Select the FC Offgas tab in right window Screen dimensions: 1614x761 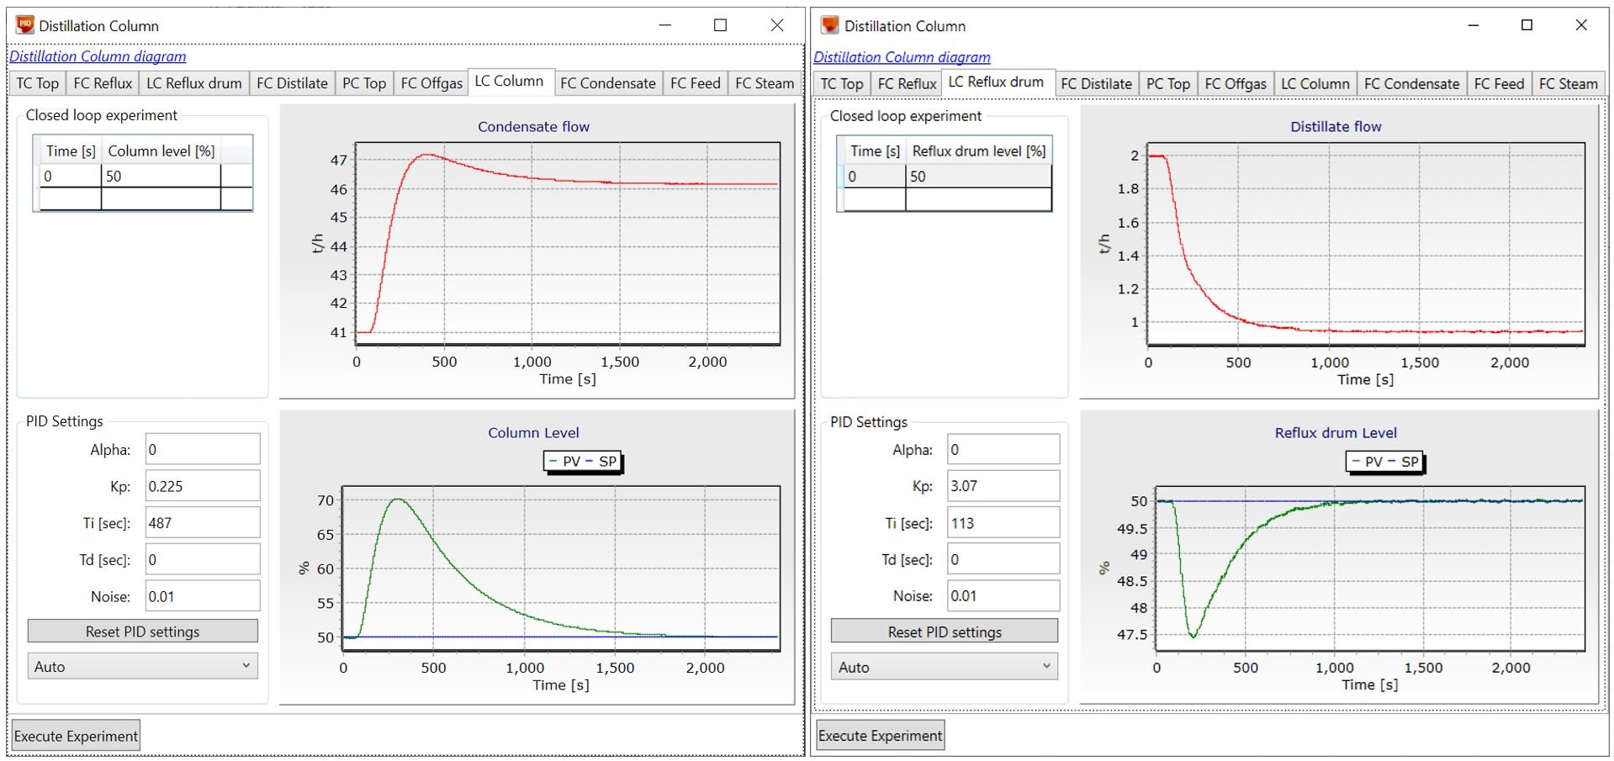pyautogui.click(x=1234, y=83)
